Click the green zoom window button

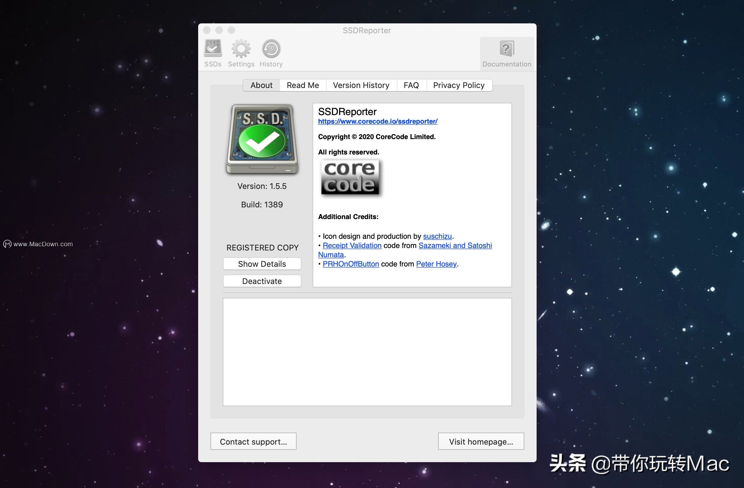[231, 30]
